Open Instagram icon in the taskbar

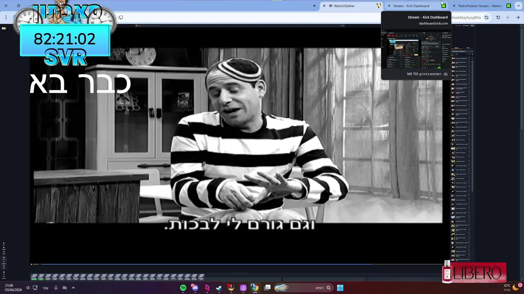pos(243,288)
